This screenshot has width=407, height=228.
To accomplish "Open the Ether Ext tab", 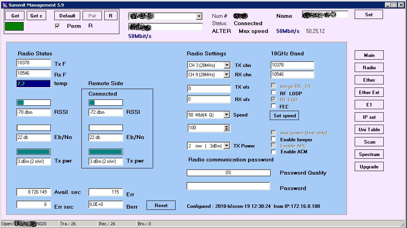I will 369,93.
